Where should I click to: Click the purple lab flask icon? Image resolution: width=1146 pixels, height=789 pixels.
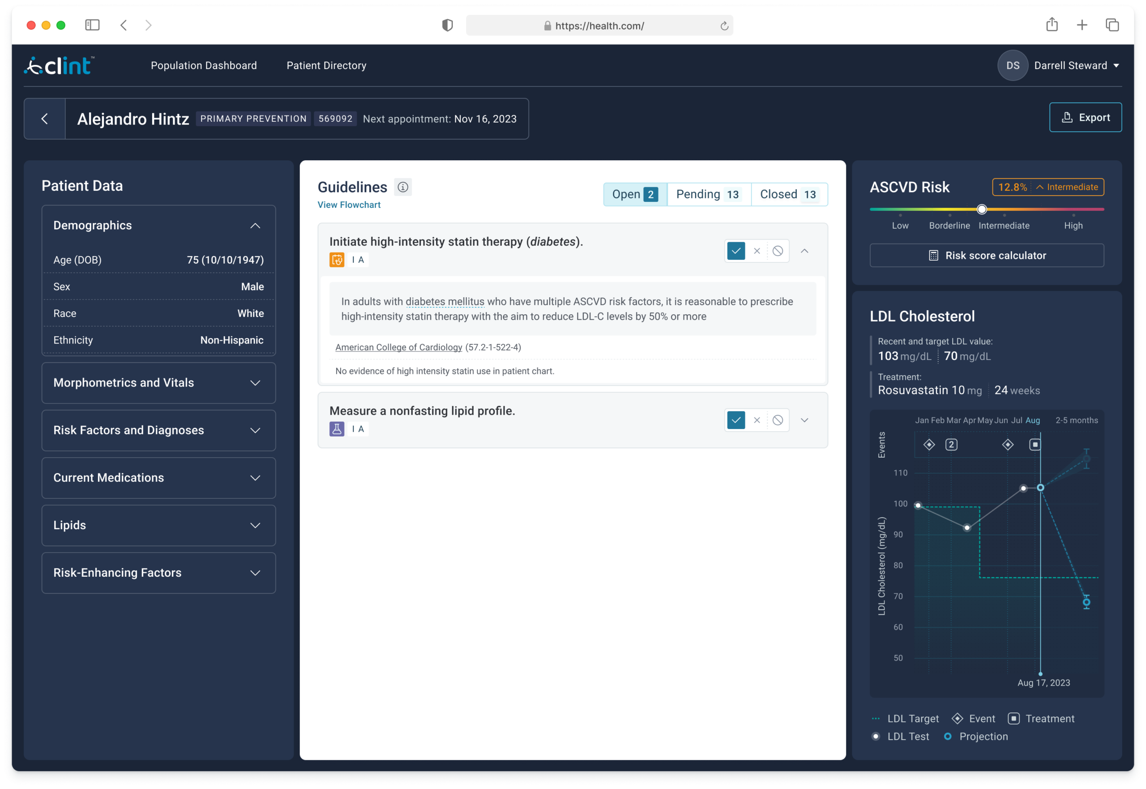pyautogui.click(x=337, y=429)
